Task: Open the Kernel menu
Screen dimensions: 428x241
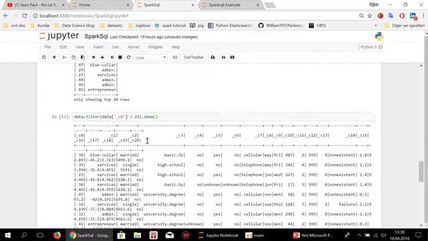Action: 134,47
